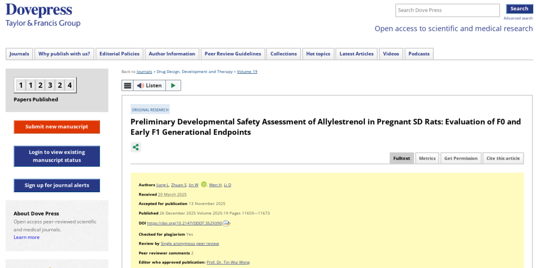Click Login to view existing manuscript status
The image size is (536, 268).
click(x=57, y=156)
